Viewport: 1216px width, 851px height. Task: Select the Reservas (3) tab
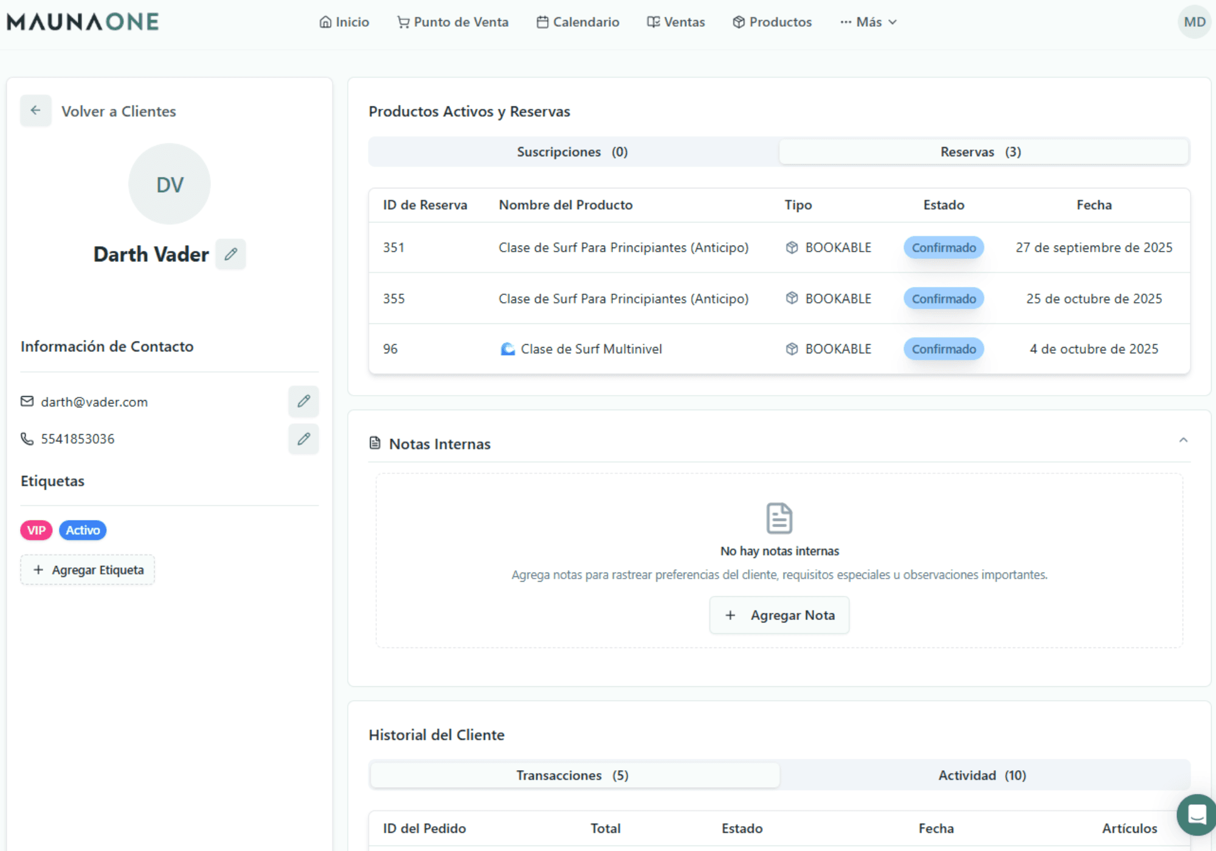[981, 152]
